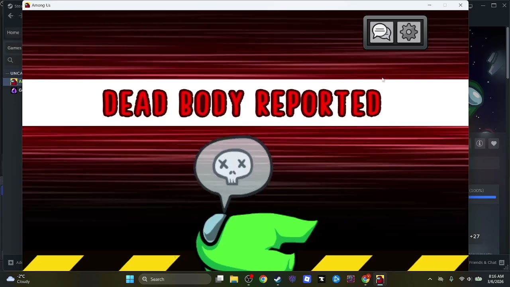The image size is (510, 287).
Task: Open the in-game chat bubble
Action: pyautogui.click(x=381, y=32)
